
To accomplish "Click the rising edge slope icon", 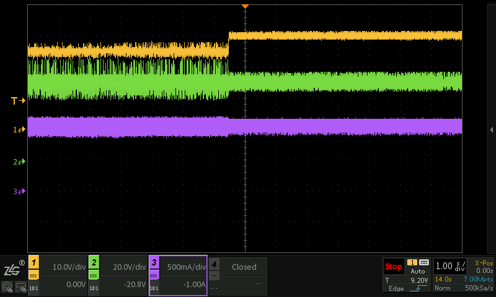I will coord(418,288).
